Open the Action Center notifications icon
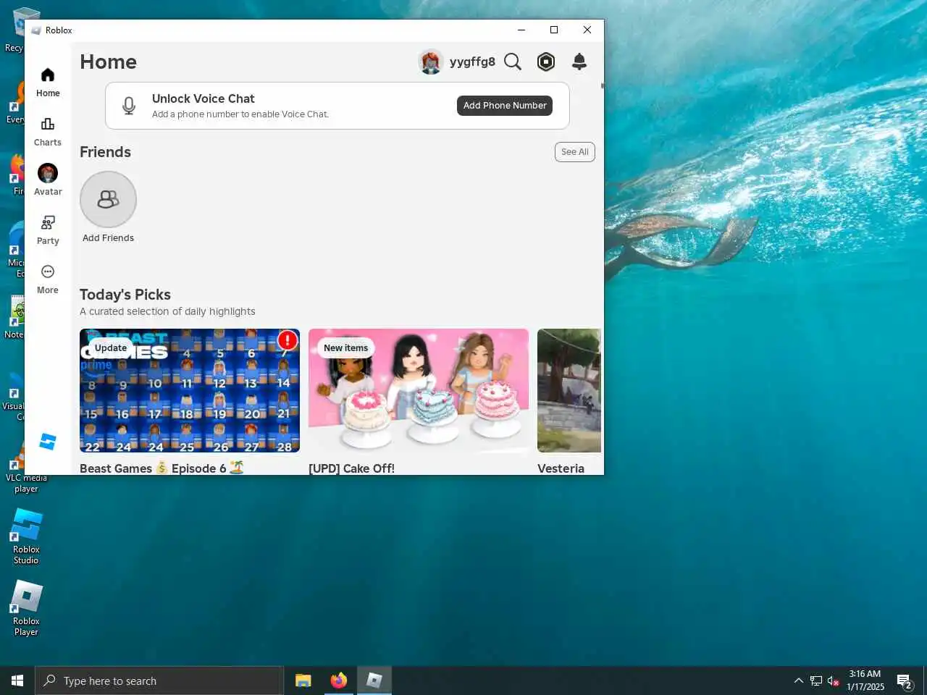The width and height of the screenshot is (927, 695). point(905,681)
